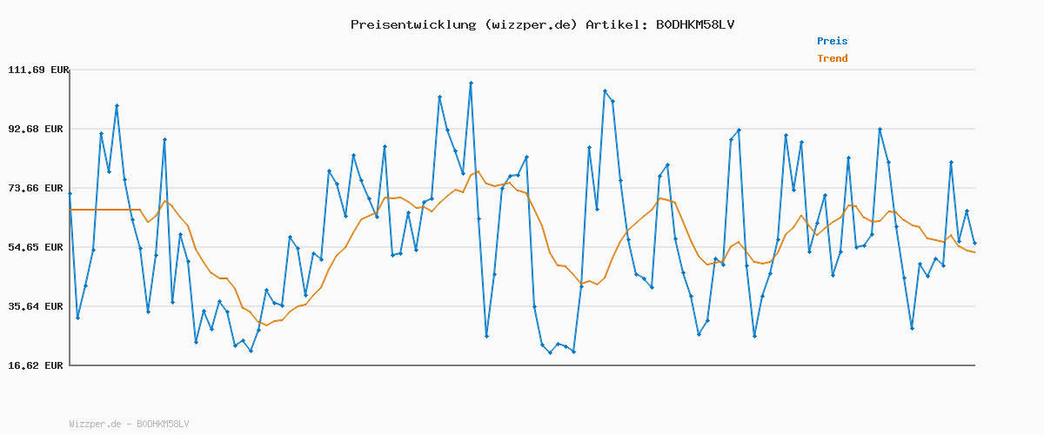The height and width of the screenshot is (435, 1044).
Task: Click the 16.62 EUR axis label
Action: [37, 365]
